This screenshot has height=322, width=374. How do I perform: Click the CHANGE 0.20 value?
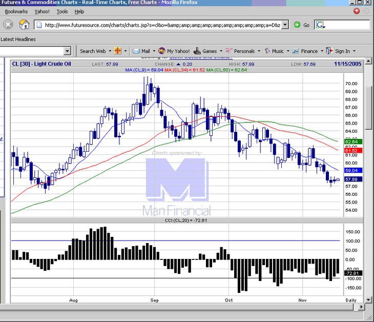pyautogui.click(x=173, y=64)
